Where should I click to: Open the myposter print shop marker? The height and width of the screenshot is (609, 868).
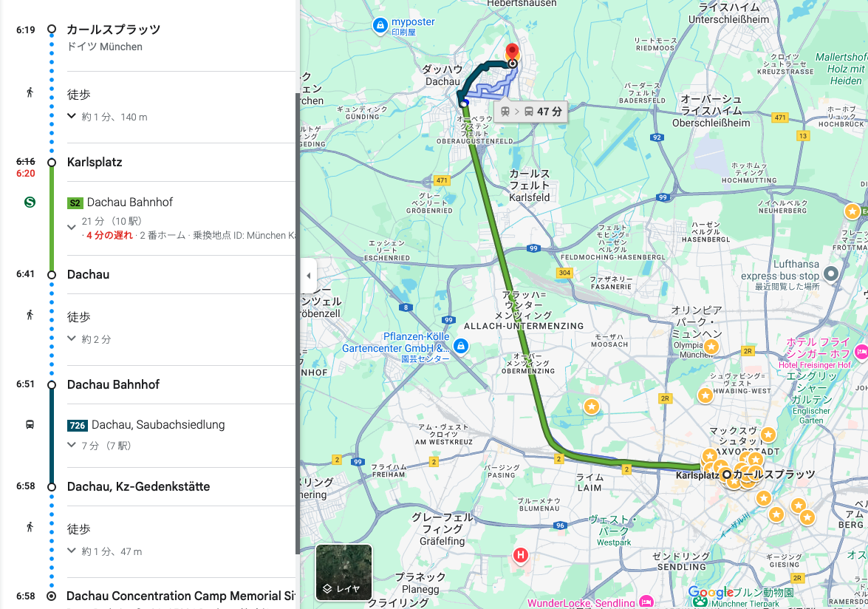pos(380,25)
